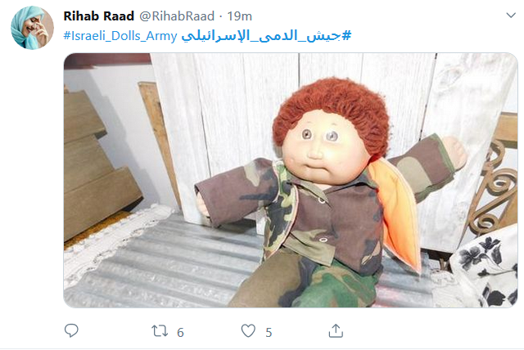
Task: Open Rihab Raad's profile avatar picture
Action: pyautogui.click(x=32, y=28)
